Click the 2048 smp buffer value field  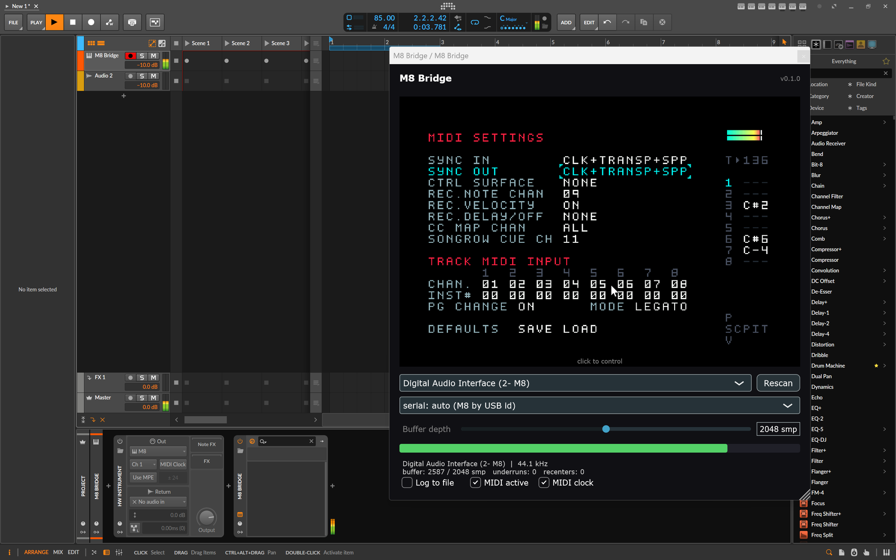[778, 429]
